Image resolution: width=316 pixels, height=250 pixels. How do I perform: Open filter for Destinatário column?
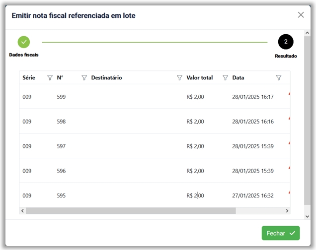click(179, 78)
